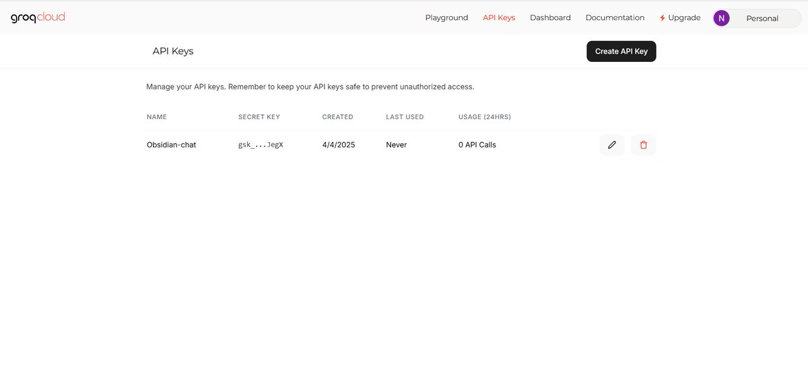Select the Obsidian-chat key name
The image size is (808, 389).
[172, 145]
